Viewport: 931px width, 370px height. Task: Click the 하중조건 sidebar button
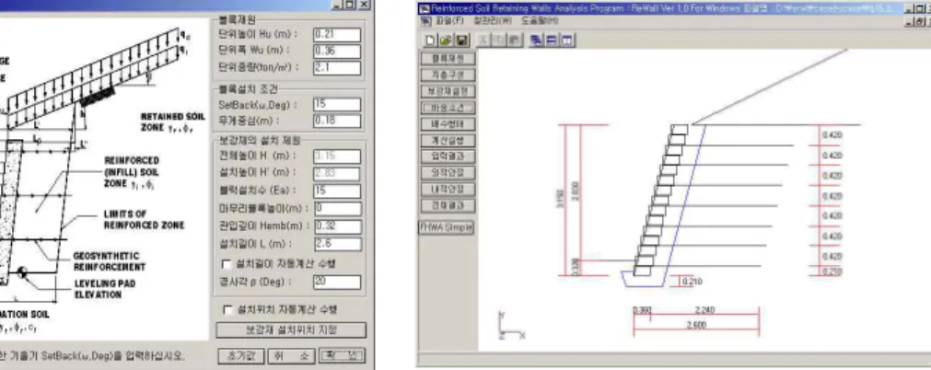[448, 108]
